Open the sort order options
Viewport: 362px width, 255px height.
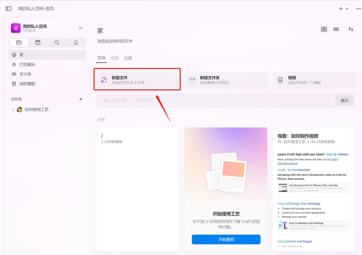351,29
